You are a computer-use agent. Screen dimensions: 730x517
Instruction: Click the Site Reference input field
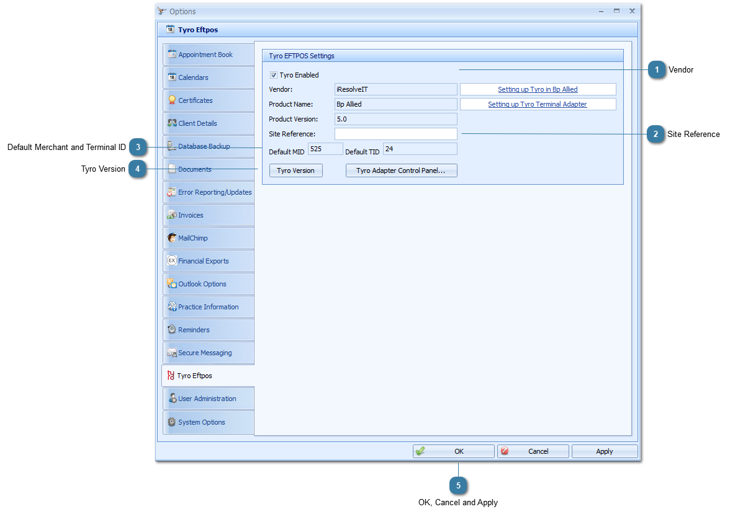pyautogui.click(x=396, y=134)
